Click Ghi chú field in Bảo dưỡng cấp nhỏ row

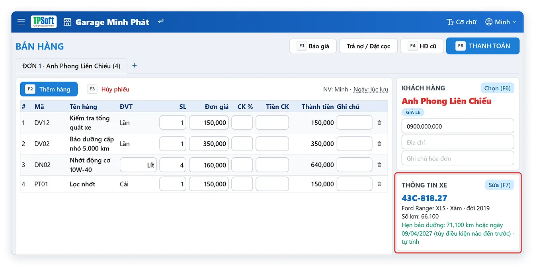(354, 144)
